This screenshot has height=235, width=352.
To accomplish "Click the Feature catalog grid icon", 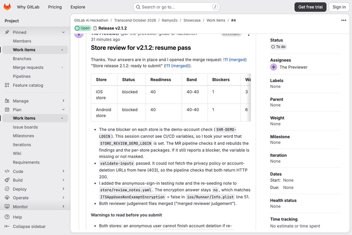I will click(x=7, y=85).
